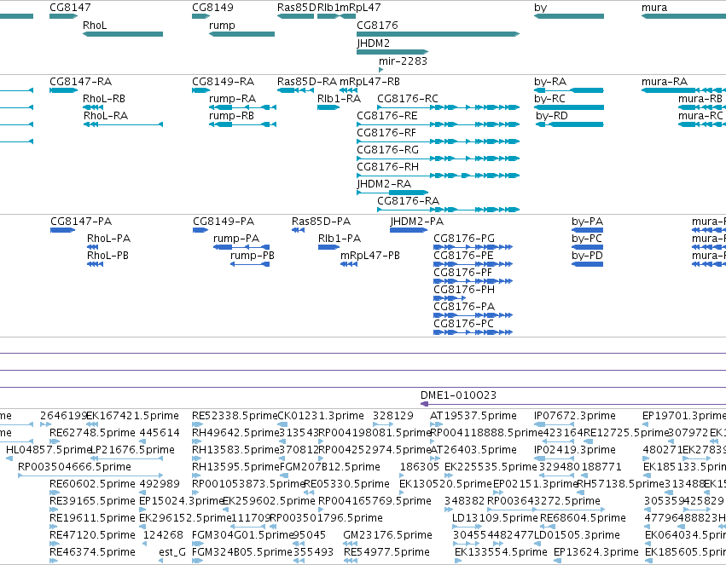Click the mura gene label
This screenshot has width=726, height=565.
click(654, 8)
